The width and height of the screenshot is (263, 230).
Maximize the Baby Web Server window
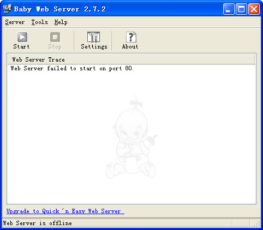(241, 9)
